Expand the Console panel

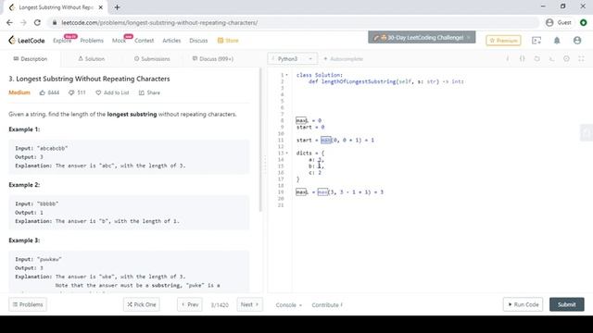[x=288, y=304]
